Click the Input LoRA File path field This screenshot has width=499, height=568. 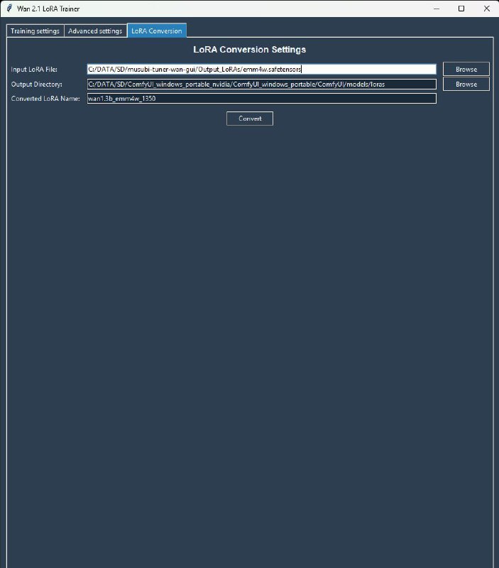(261, 69)
